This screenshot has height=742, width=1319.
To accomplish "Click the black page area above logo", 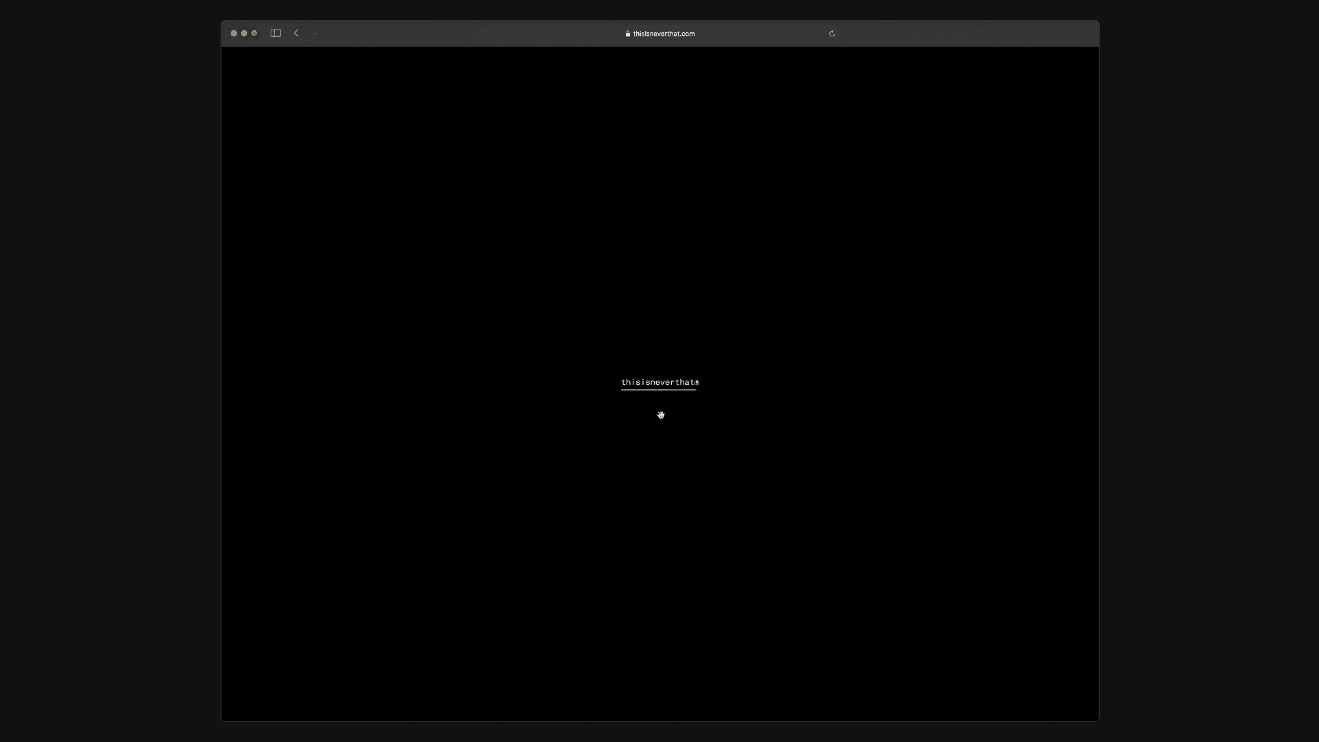I will [659, 206].
